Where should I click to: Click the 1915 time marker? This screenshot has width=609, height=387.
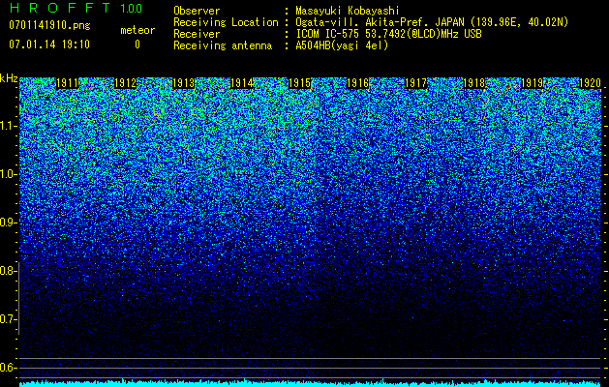pos(300,83)
